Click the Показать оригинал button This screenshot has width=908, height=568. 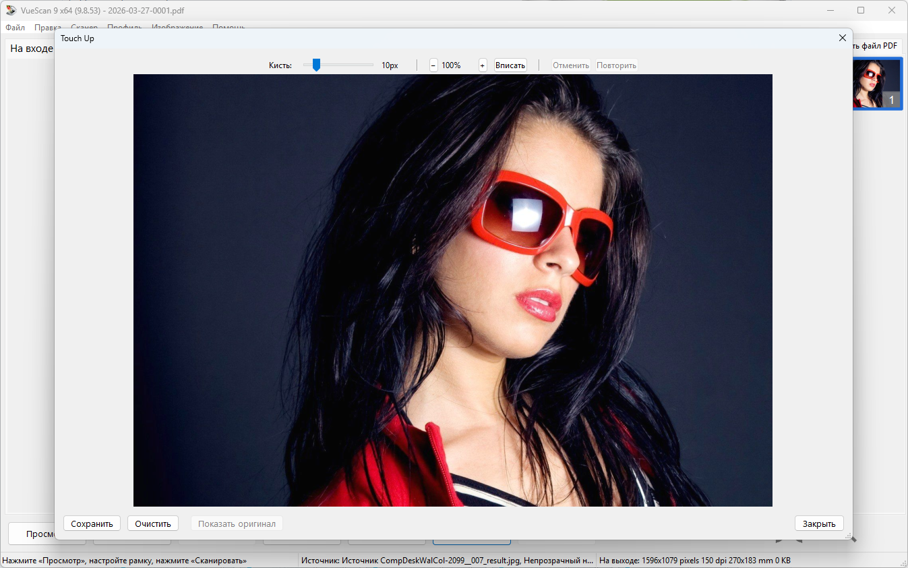click(237, 523)
